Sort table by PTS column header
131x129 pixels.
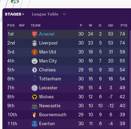[124, 26]
